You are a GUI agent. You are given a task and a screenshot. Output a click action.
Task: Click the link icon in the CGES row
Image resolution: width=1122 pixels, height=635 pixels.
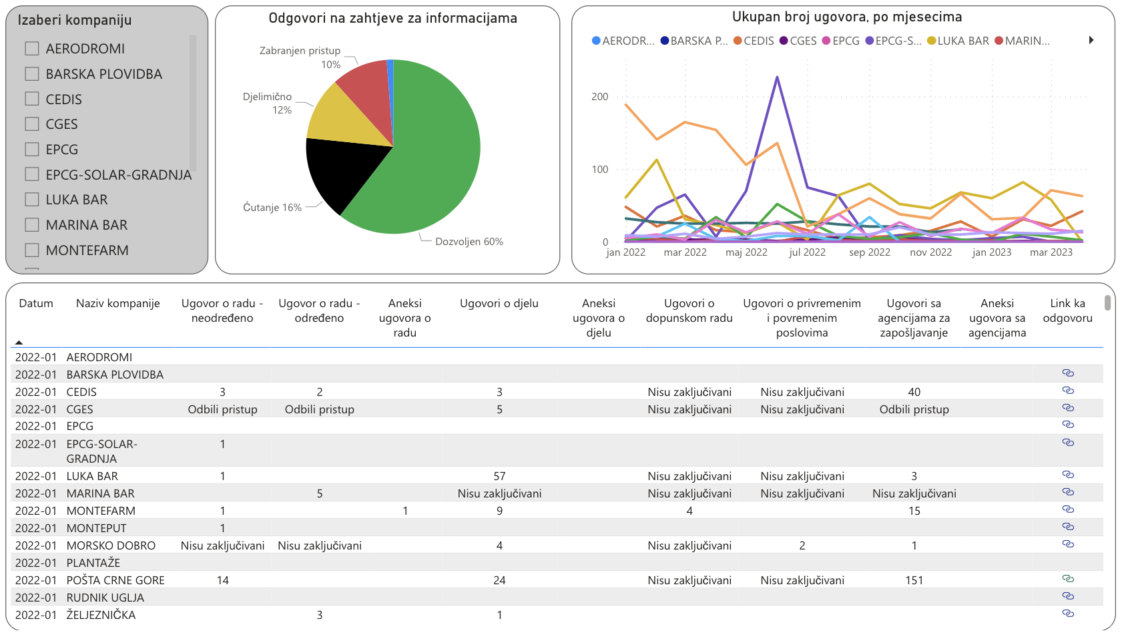(x=1068, y=408)
